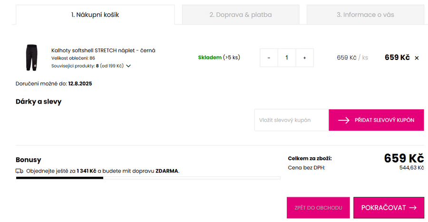Click the arrow icon in the POKRAČOVAT button
This screenshot has width=428, height=222.
point(413,208)
